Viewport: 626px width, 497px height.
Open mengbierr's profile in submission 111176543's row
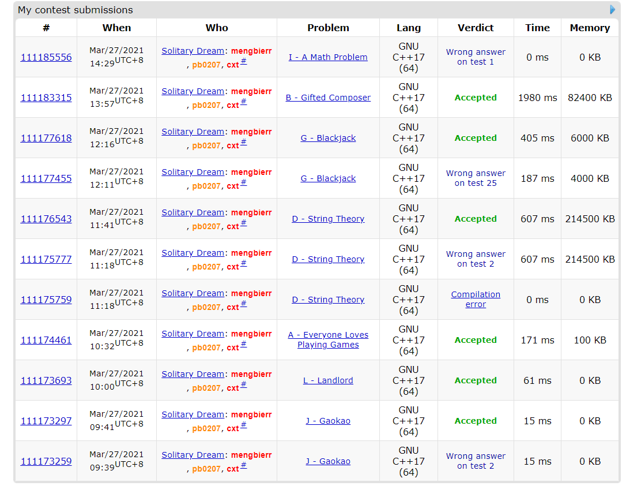pyautogui.click(x=251, y=212)
